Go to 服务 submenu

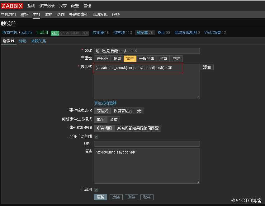(x=116, y=15)
